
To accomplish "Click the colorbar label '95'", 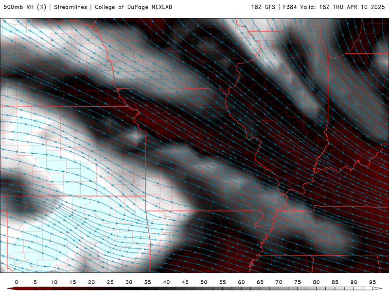I will tap(372, 282).
